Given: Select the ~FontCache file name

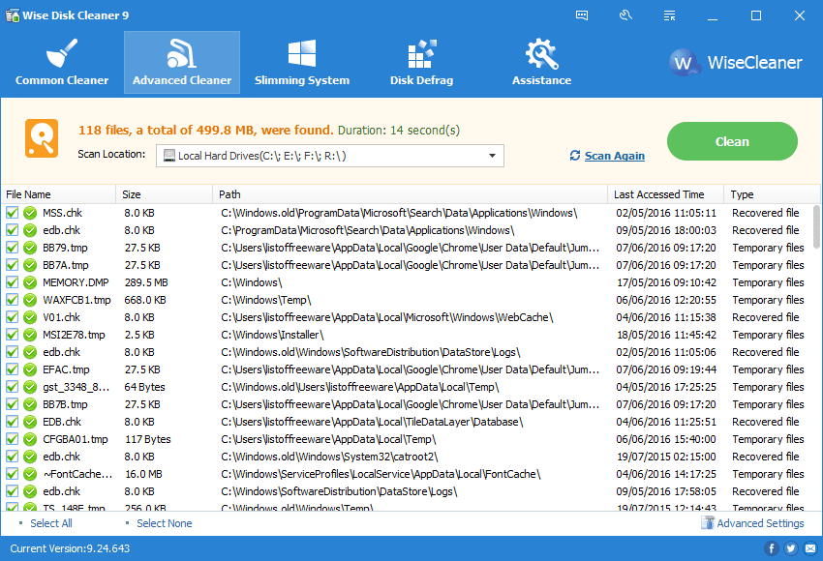Looking at the screenshot, I should 77,474.
